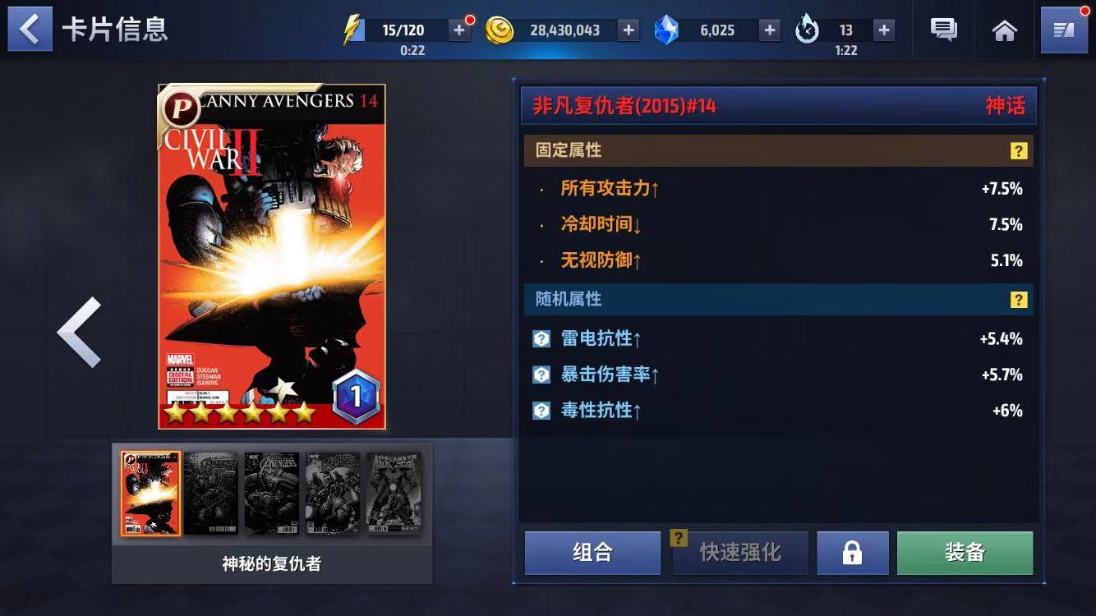
Task: Open help for 固定属性 section
Action: click(1019, 151)
